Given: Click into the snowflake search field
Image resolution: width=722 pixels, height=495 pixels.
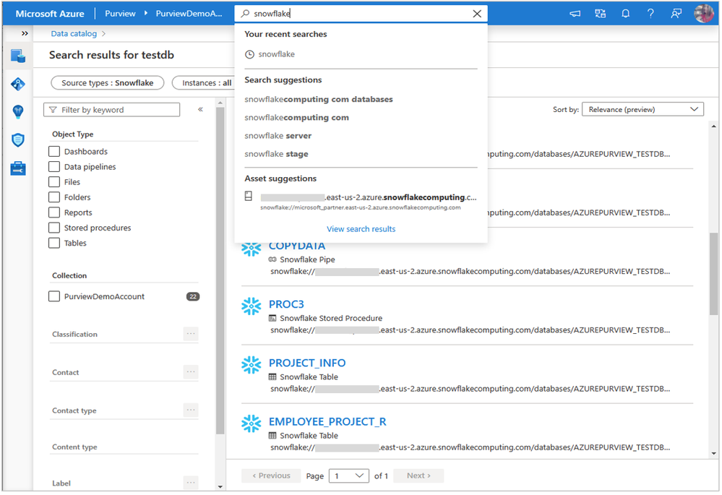Looking at the screenshot, I should coord(361,14).
